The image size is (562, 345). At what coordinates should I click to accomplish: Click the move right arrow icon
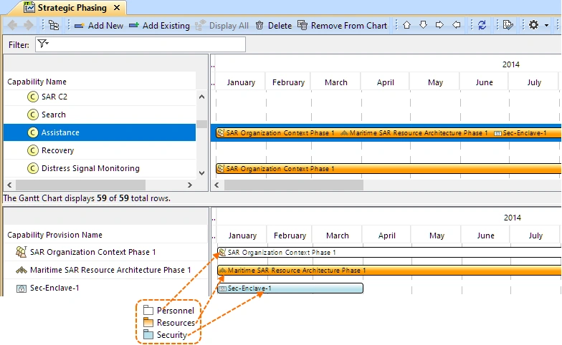point(439,25)
